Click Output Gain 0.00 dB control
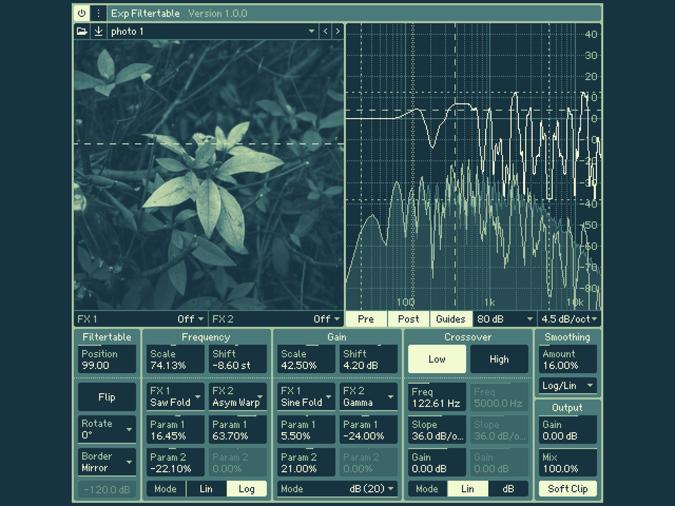This screenshot has height=506, width=675. click(568, 429)
